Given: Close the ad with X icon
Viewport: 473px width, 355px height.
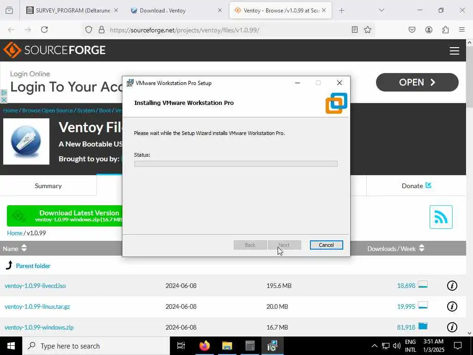Looking at the screenshot, I should (4, 100).
